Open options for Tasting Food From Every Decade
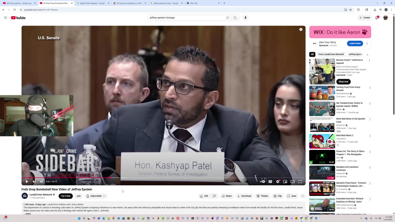This screenshot has height=222, width=395. (x=370, y=88)
